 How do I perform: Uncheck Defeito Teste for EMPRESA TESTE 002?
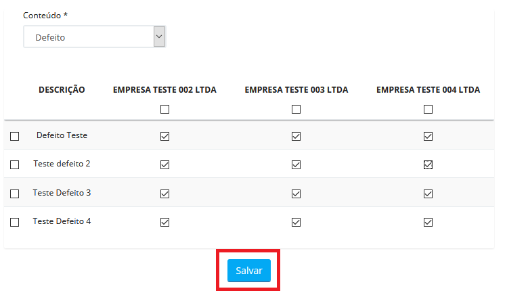pyautogui.click(x=164, y=136)
